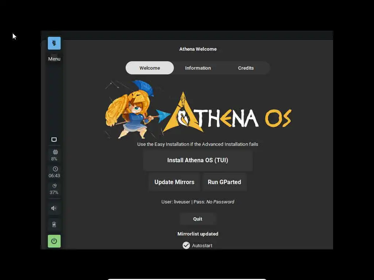Click Install Athena OS (TUI) button
The height and width of the screenshot is (280, 374).
point(198,160)
